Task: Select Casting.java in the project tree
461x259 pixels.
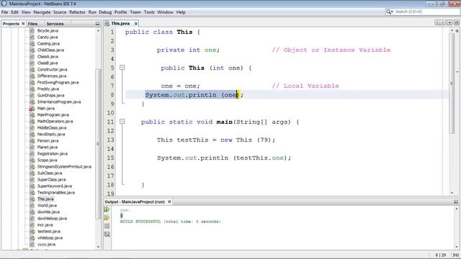Action: point(48,43)
